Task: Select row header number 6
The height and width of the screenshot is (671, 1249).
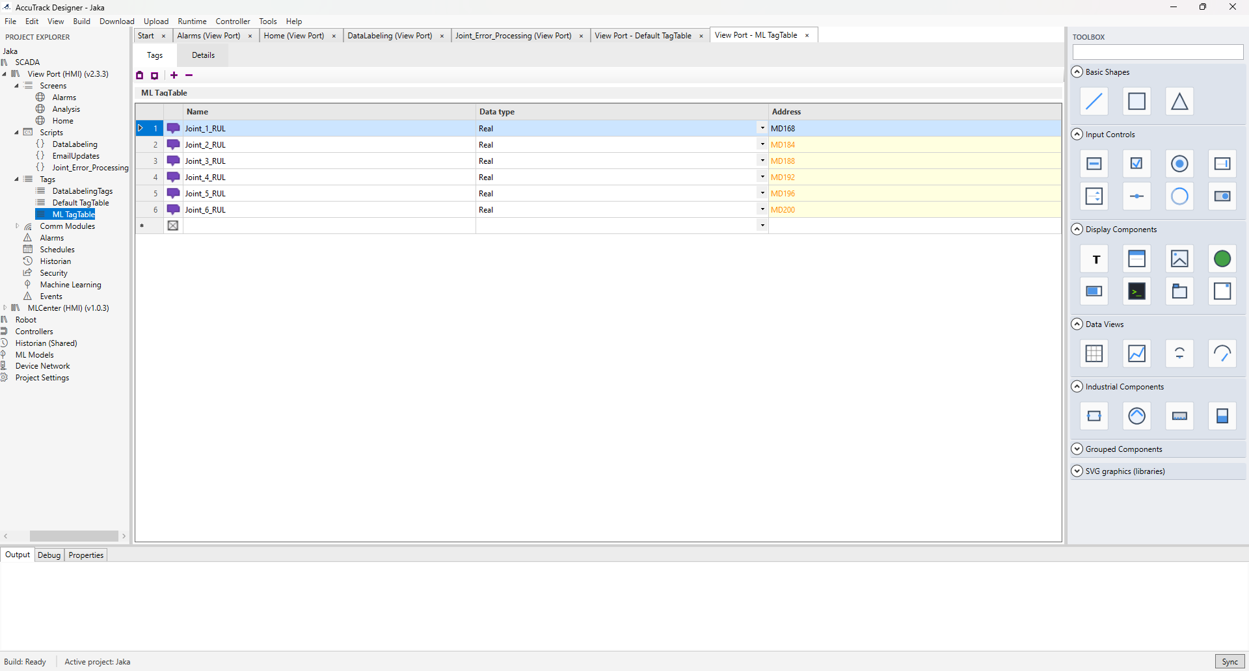Action: pos(150,209)
